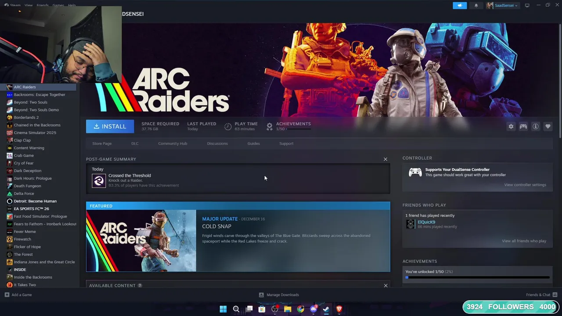Viewport: 562px width, 316px height.
Task: View all friends who play
Action: click(524, 241)
